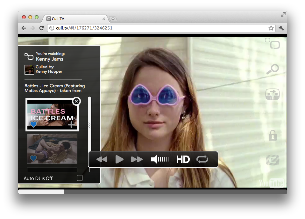Image resolution: width=305 pixels, height=219 pixels.
Task: Click the channel icon beside You're watching
Action: [29, 56]
